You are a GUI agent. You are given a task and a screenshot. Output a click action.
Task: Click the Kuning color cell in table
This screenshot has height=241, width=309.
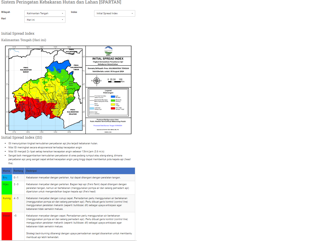click(7, 203)
